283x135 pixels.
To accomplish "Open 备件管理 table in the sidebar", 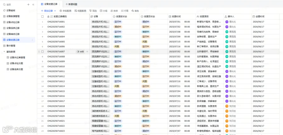I will click(x=11, y=46).
